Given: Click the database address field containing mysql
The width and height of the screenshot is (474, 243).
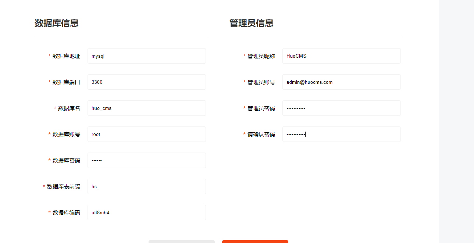Looking at the screenshot, I should [x=146, y=56].
